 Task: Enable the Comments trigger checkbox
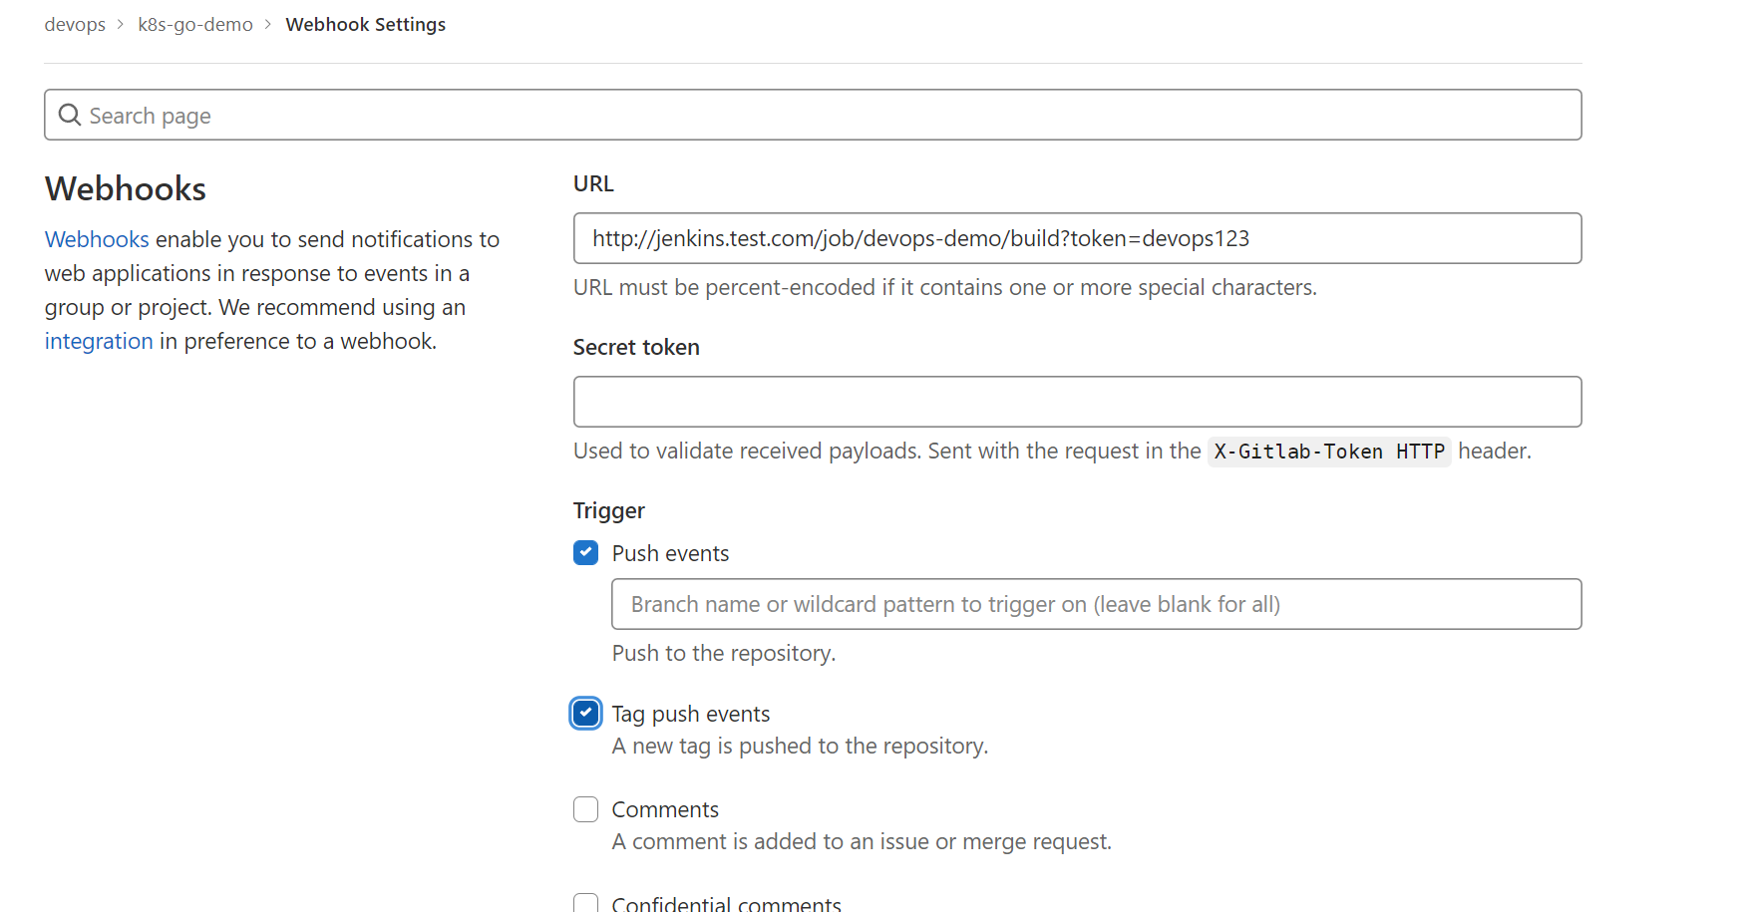[586, 809]
